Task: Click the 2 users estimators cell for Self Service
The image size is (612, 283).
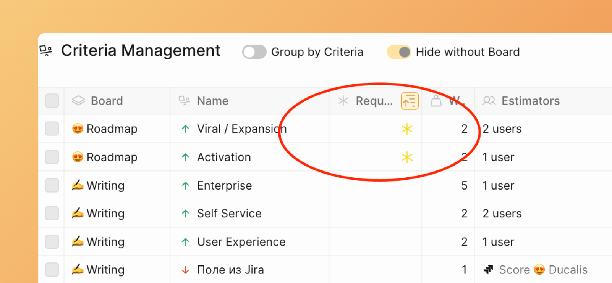Action: pos(502,214)
